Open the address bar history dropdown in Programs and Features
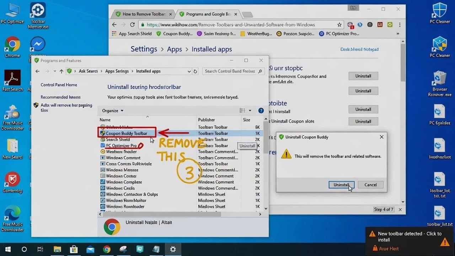The image size is (455, 256). pos(189,71)
